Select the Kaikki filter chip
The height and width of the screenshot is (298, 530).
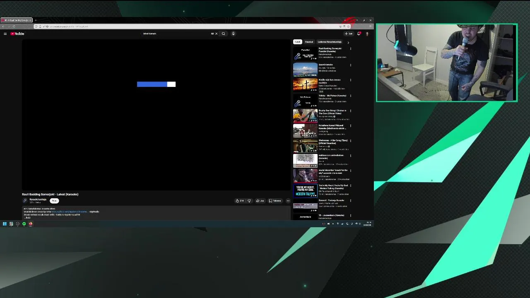(x=298, y=42)
